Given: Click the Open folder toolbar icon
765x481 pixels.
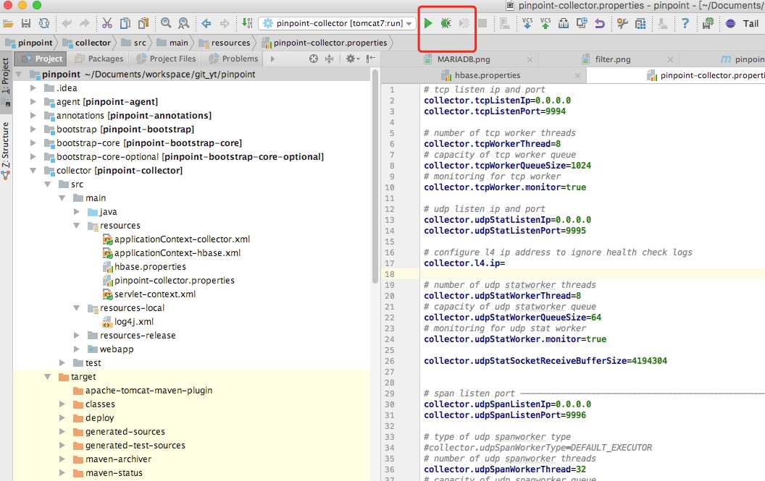Looking at the screenshot, I should click(x=8, y=23).
